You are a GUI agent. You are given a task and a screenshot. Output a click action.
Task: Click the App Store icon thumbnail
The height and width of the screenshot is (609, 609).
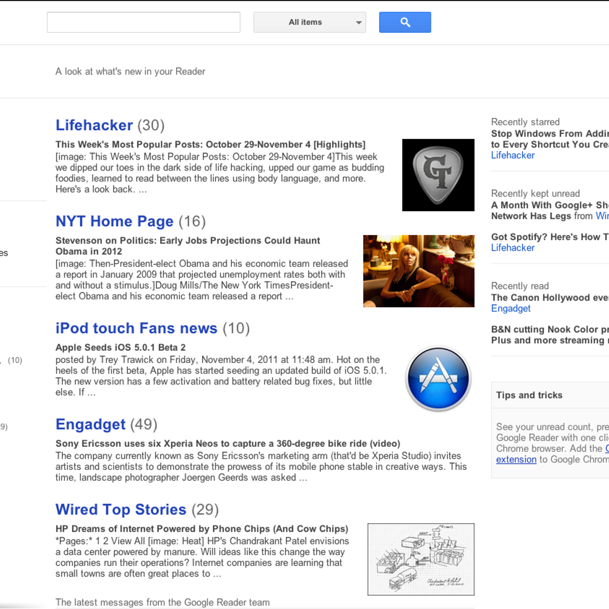pos(438,379)
